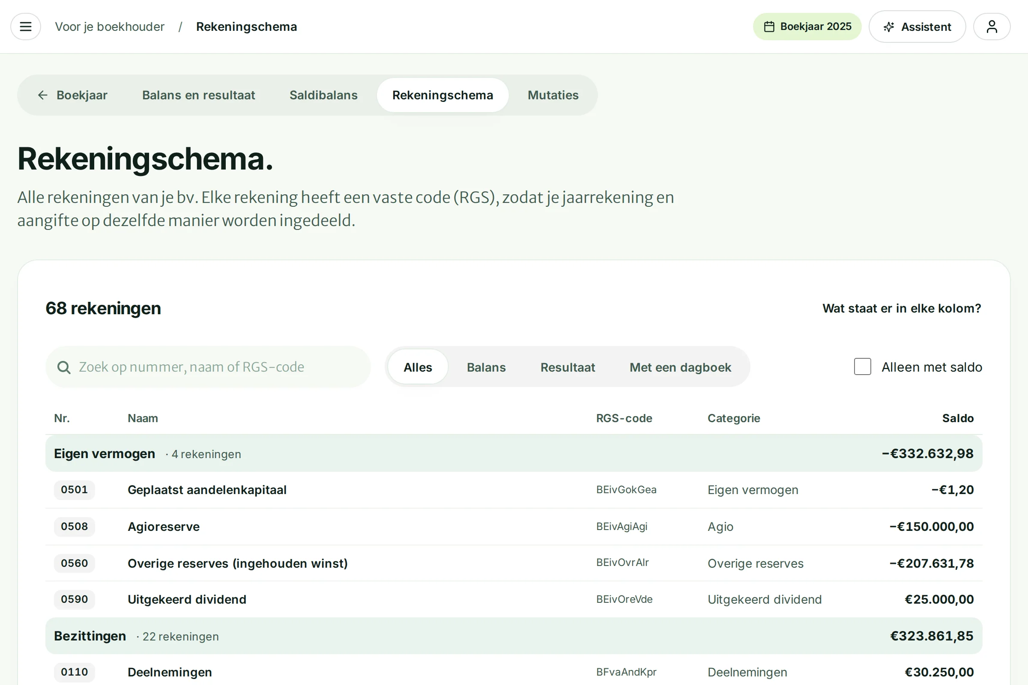Open account 0501 number badge
This screenshot has height=685, width=1028.
click(x=74, y=490)
